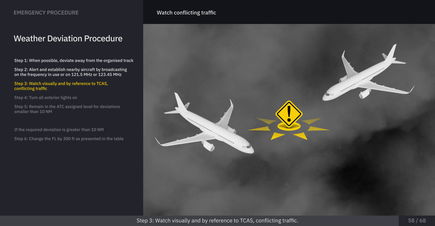The width and height of the screenshot is (435, 226).
Task: Select highlighted Step 3 watch TCAS traffic
Action: pos(61,86)
